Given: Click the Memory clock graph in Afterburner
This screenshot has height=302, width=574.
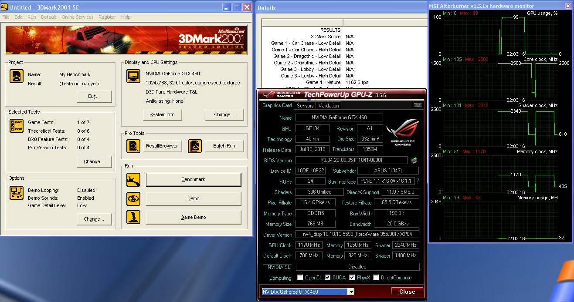Looking at the screenshot, I should tap(500, 174).
